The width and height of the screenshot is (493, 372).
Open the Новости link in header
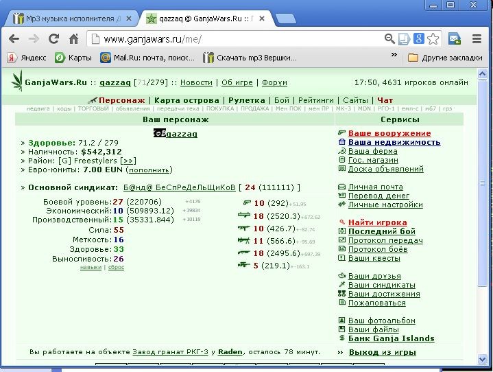[x=197, y=82]
